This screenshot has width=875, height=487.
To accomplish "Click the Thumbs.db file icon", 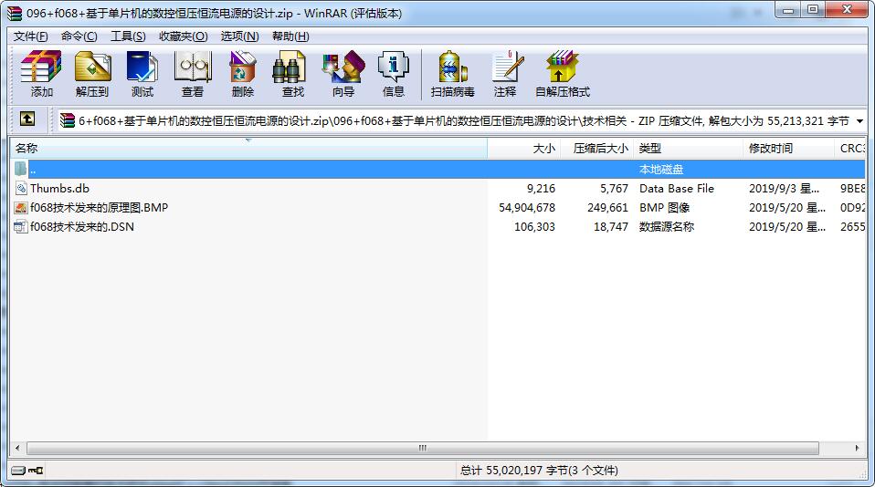I will pos(21,189).
